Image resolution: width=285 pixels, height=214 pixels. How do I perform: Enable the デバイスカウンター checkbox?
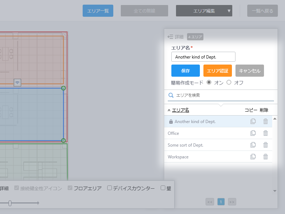109,188
